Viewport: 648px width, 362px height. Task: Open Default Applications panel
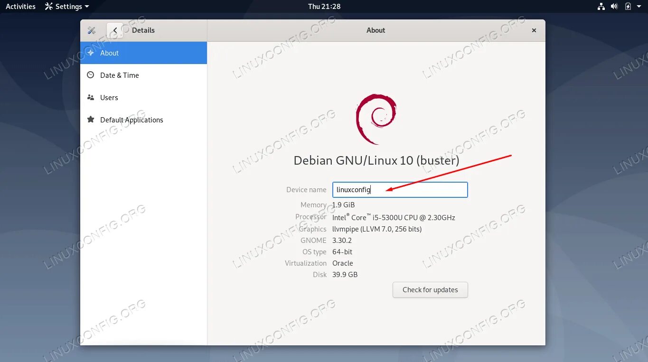(143, 120)
